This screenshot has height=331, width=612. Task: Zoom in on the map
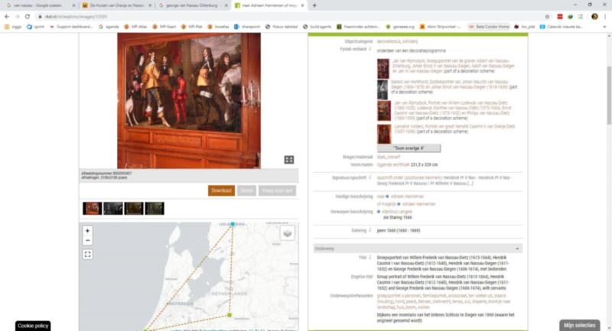(87, 231)
